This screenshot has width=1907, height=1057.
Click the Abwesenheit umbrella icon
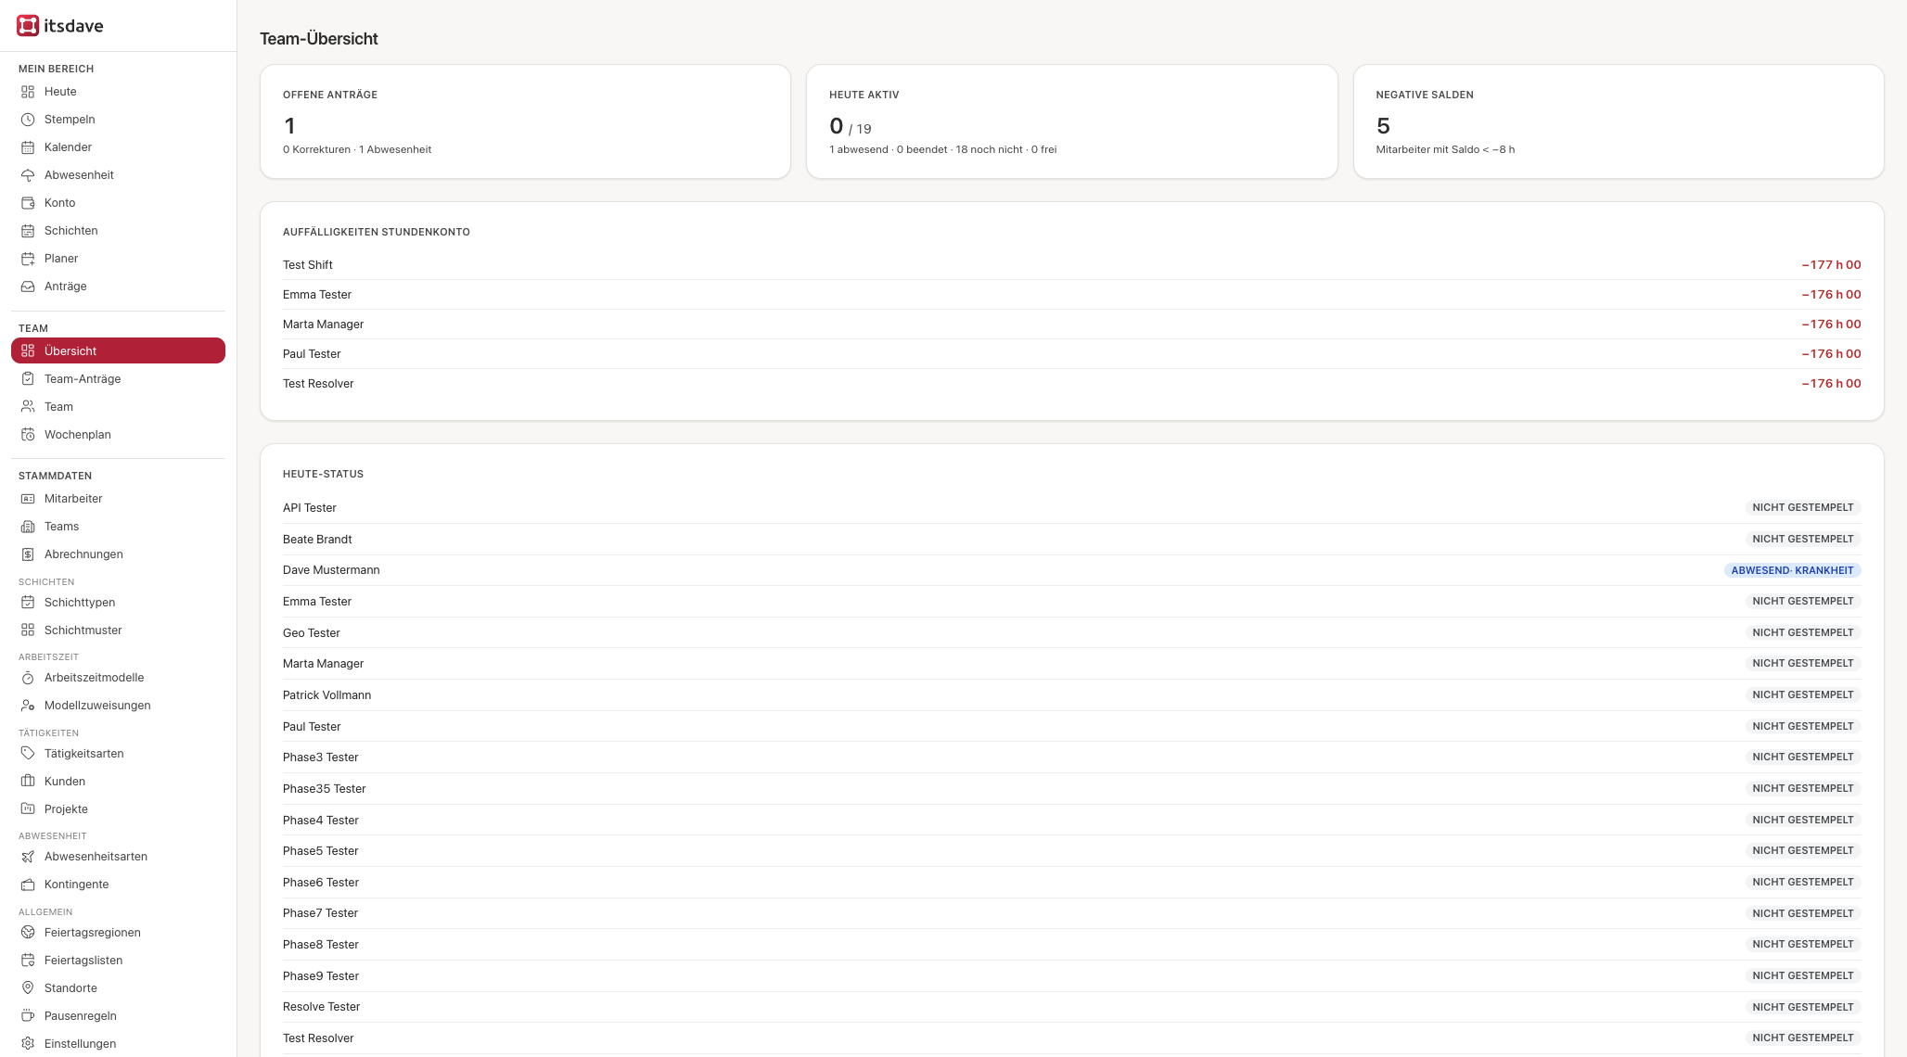[x=28, y=175]
